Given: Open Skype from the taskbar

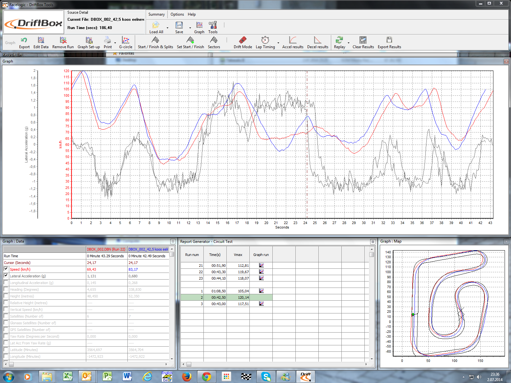Looking at the screenshot, I should click(x=266, y=377).
